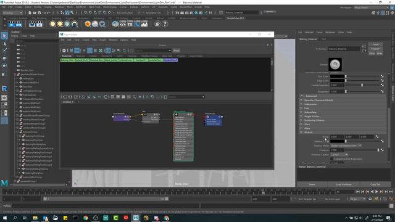Expand the Iridescence section

click(x=343, y=104)
